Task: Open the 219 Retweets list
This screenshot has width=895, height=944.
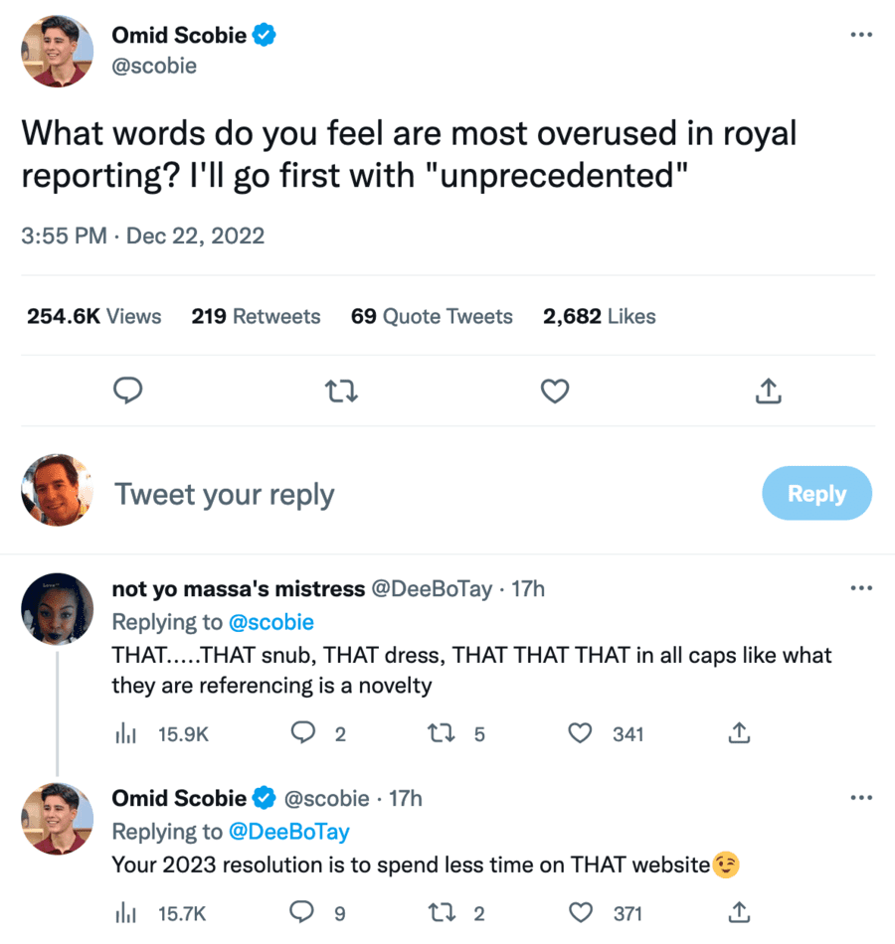Action: 256,316
